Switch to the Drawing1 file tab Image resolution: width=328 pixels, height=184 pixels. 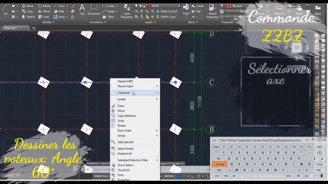15,28
